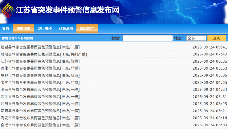Open 江苏省气象台 yellow rainstorm warning link

[x=40, y=61]
